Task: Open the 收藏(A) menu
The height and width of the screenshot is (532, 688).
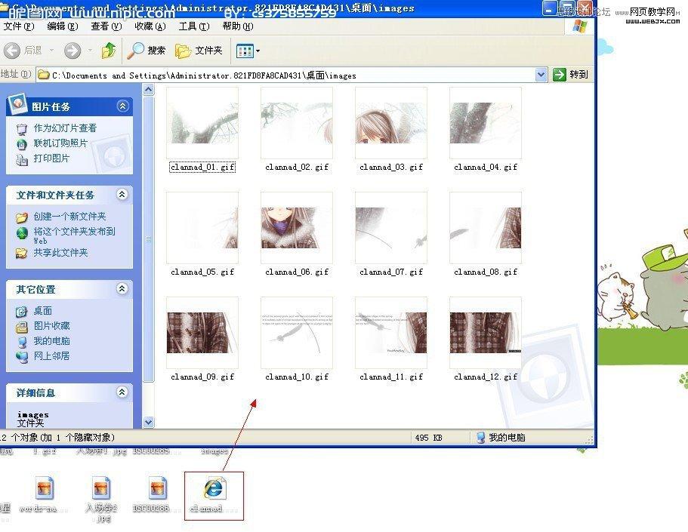Action: click(150, 26)
